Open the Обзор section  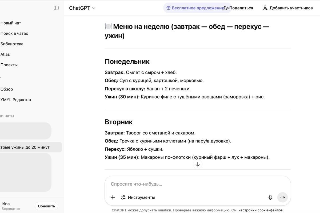click(7, 89)
